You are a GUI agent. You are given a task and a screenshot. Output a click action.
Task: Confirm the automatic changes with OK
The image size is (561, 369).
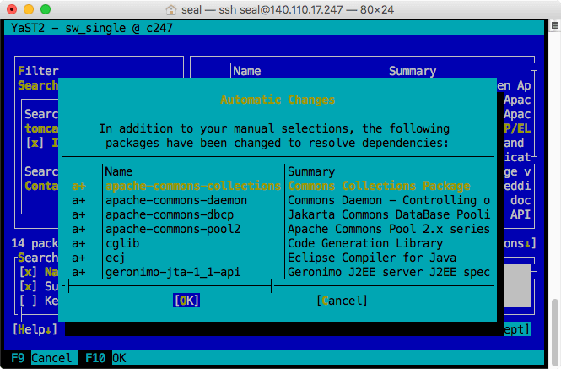click(186, 301)
